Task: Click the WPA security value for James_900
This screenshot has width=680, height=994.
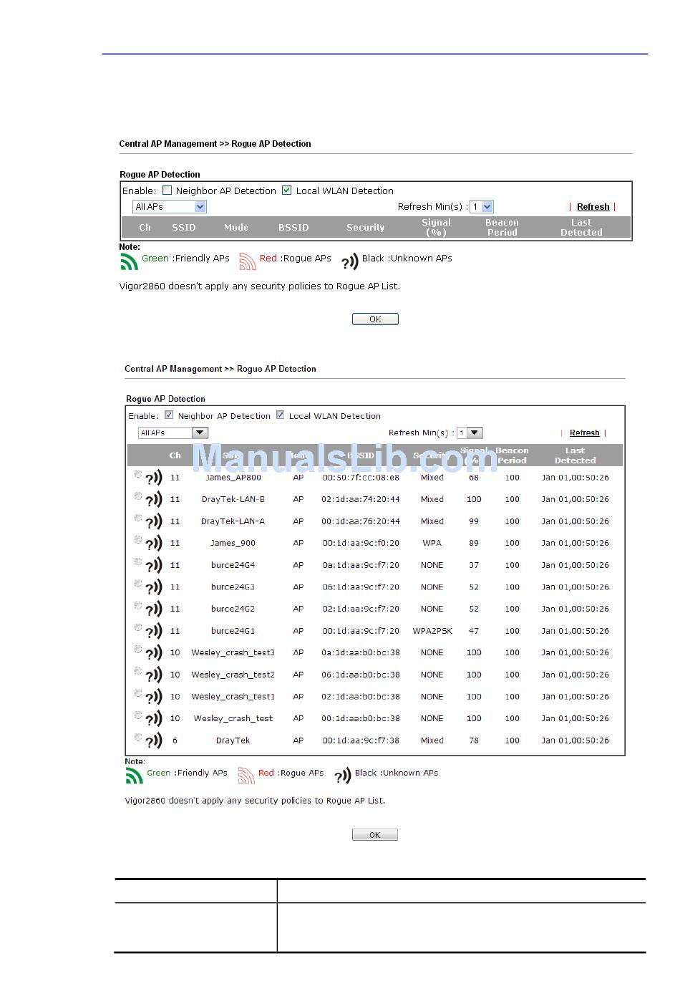Action: click(432, 543)
